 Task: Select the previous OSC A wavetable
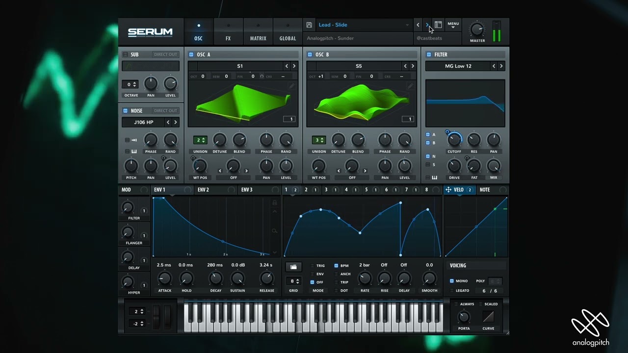(287, 66)
